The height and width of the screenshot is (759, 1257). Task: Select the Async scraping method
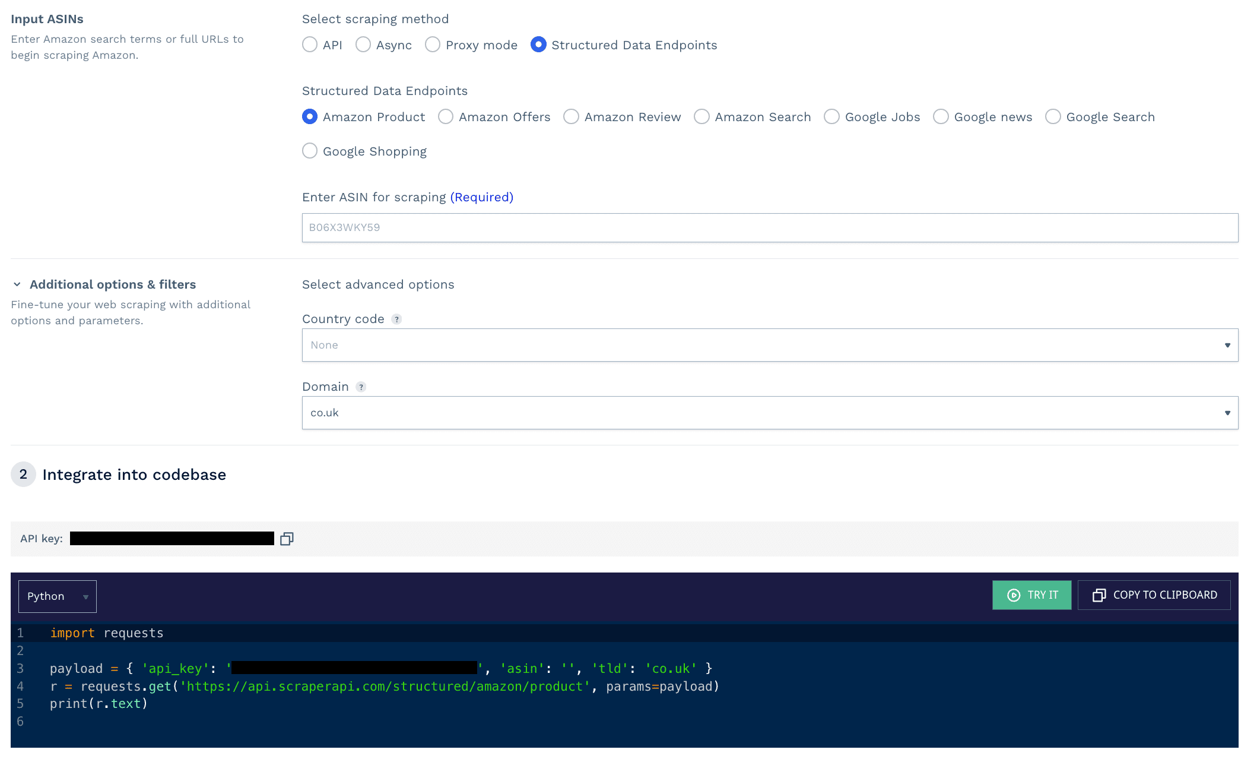(363, 45)
